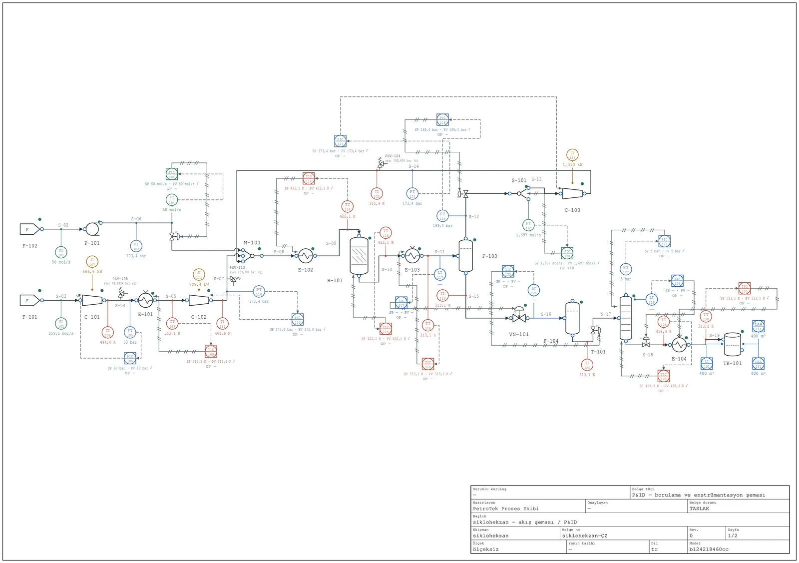Click the F-102 feed arrow symbol
The image size is (799, 563).
30,229
